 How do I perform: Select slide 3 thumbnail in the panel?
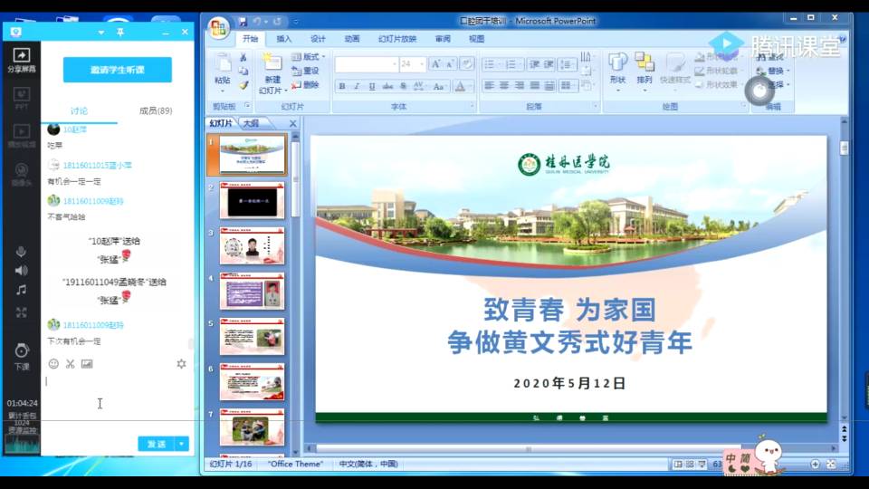[x=252, y=245]
